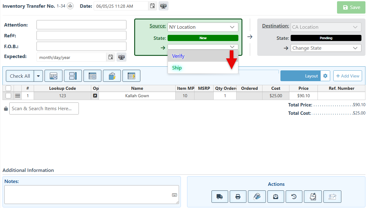Click the truck shipping action icon
This screenshot has height=208, width=367.
(x=220, y=197)
